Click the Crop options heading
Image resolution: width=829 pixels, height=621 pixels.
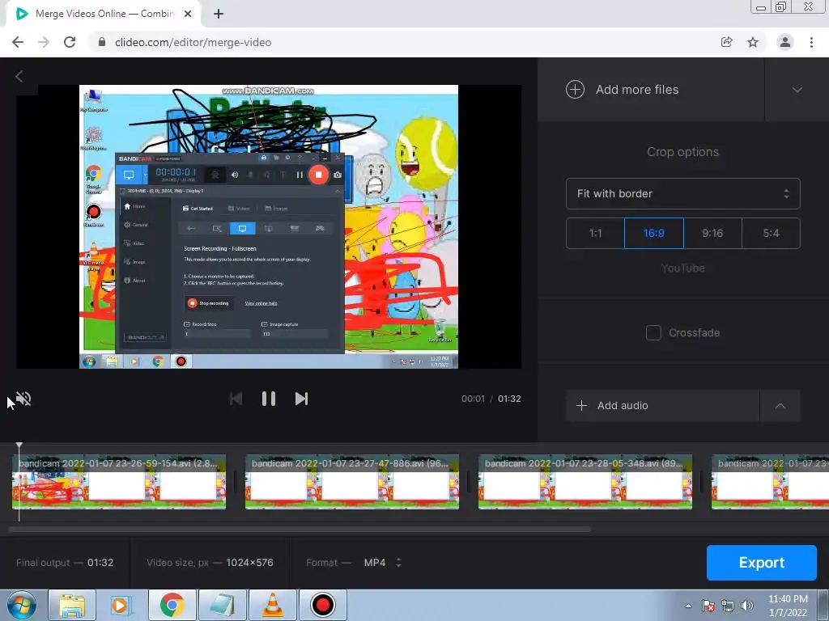click(x=682, y=152)
